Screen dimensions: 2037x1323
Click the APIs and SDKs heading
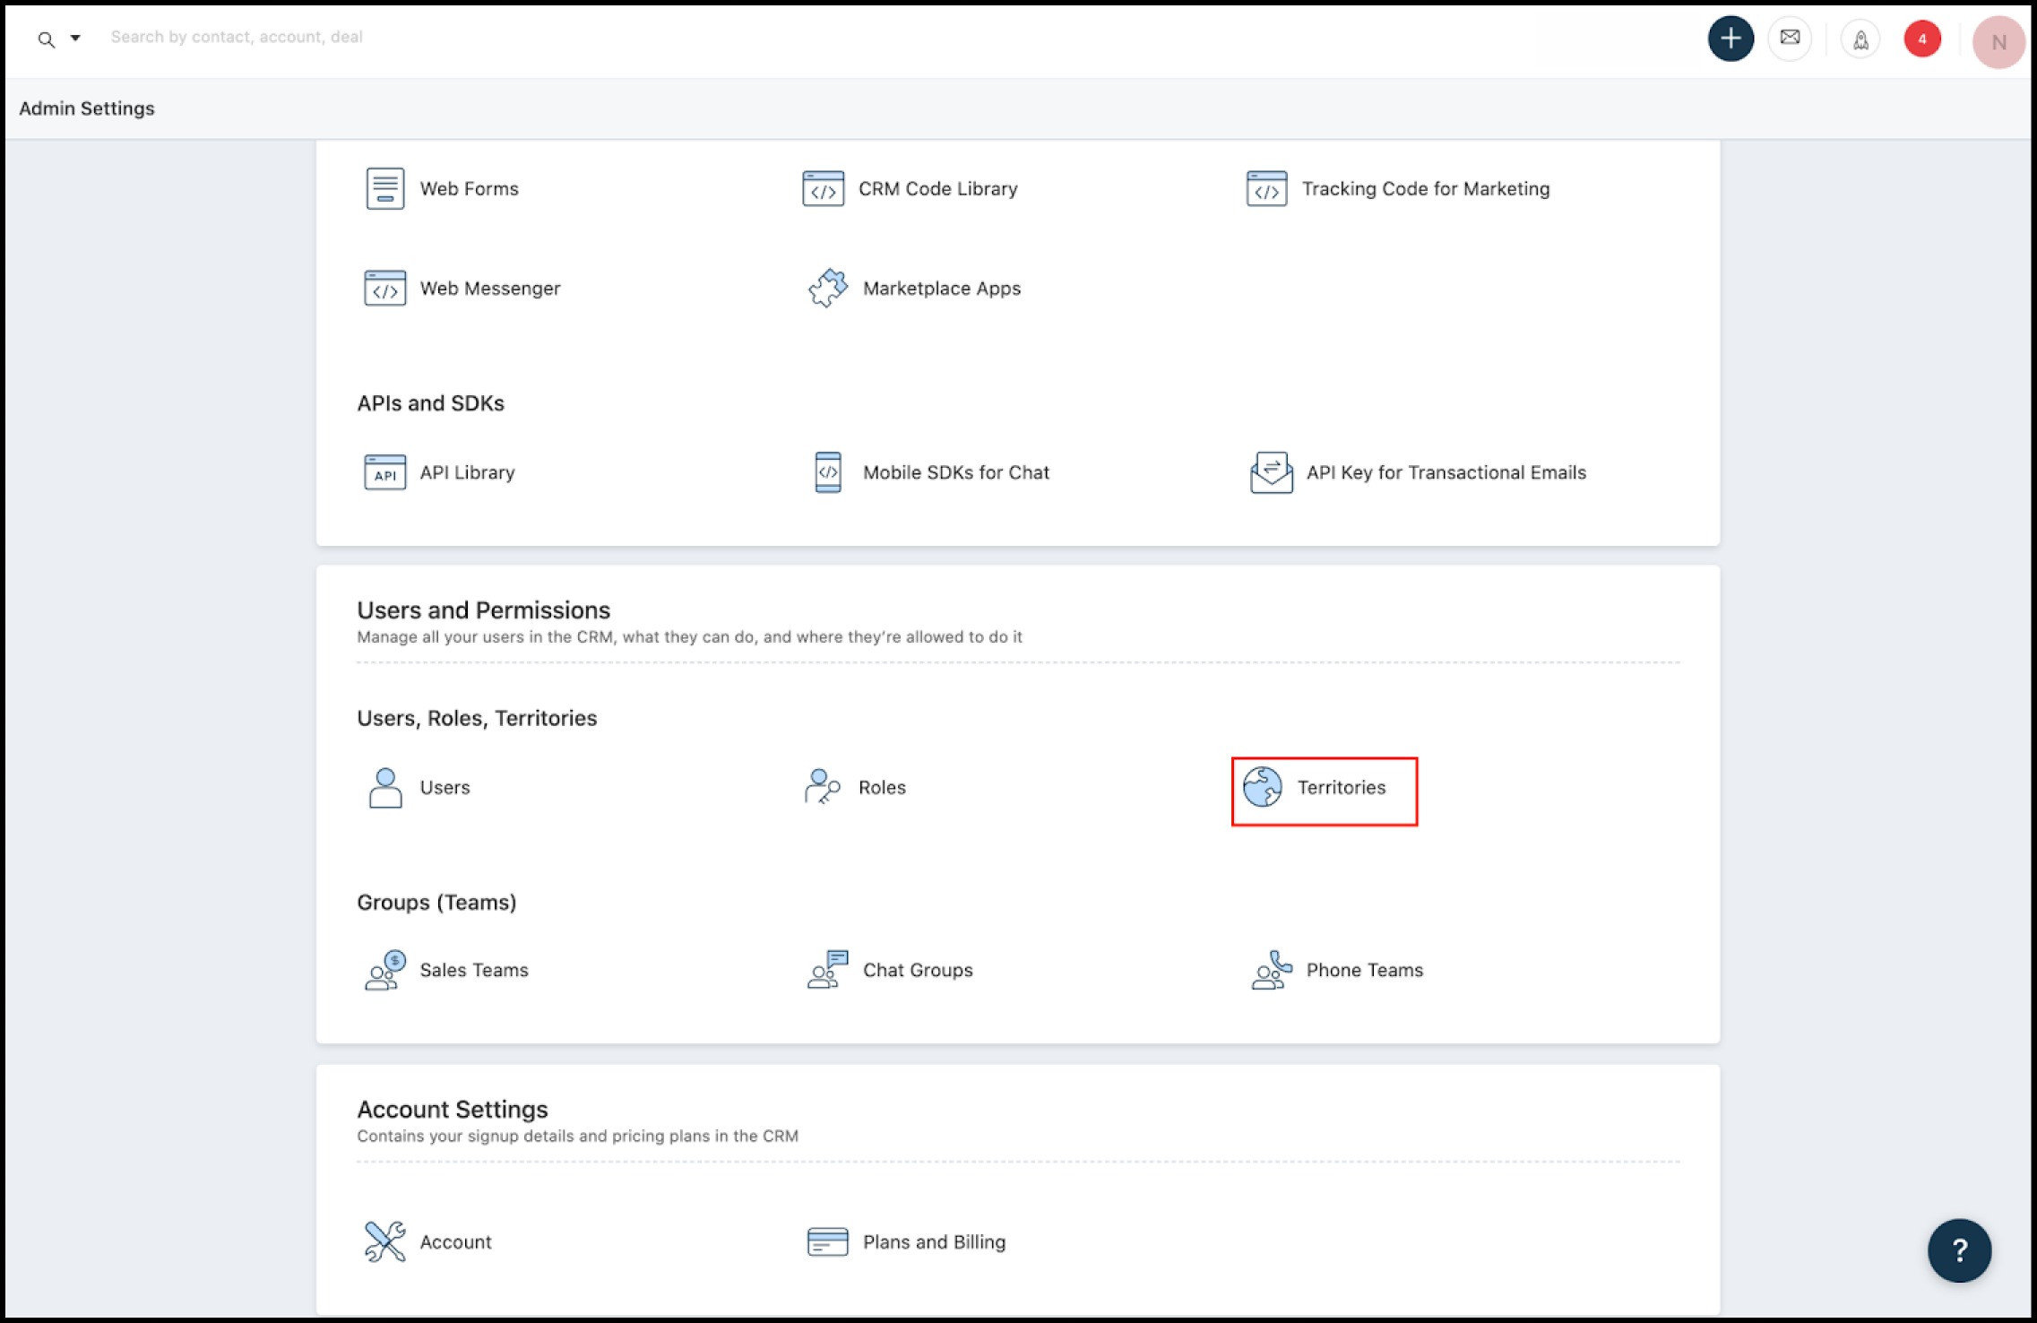click(x=430, y=403)
